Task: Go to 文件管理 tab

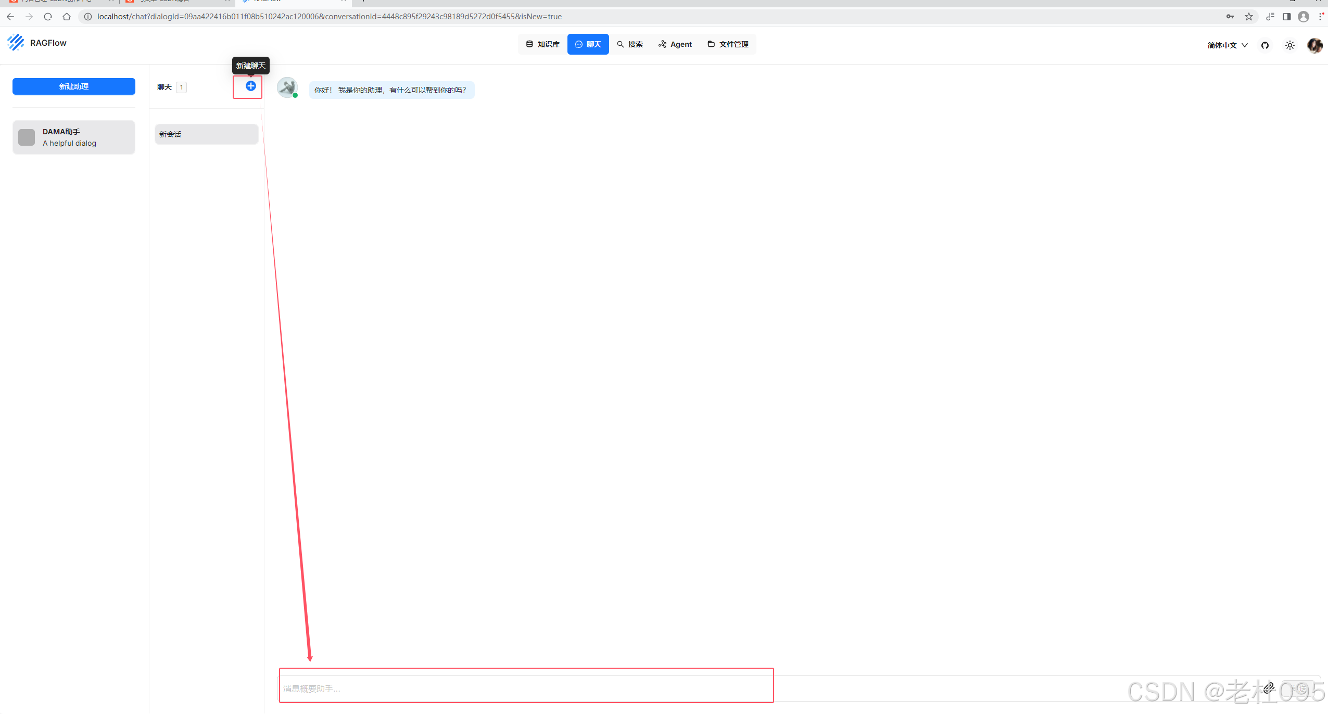Action: [x=728, y=44]
